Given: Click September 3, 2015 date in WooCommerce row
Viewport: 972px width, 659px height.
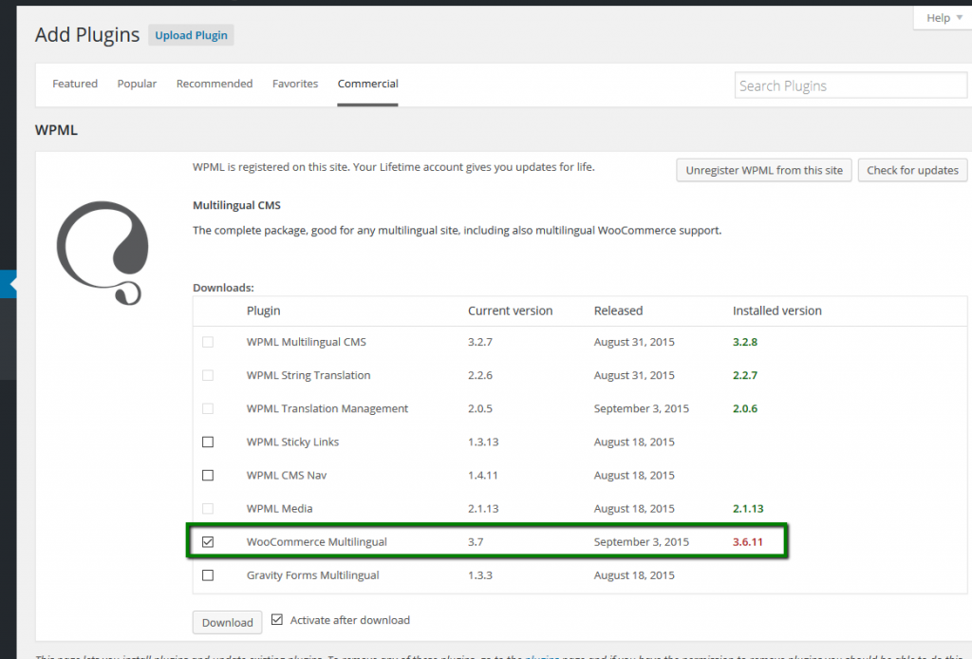Looking at the screenshot, I should 642,542.
